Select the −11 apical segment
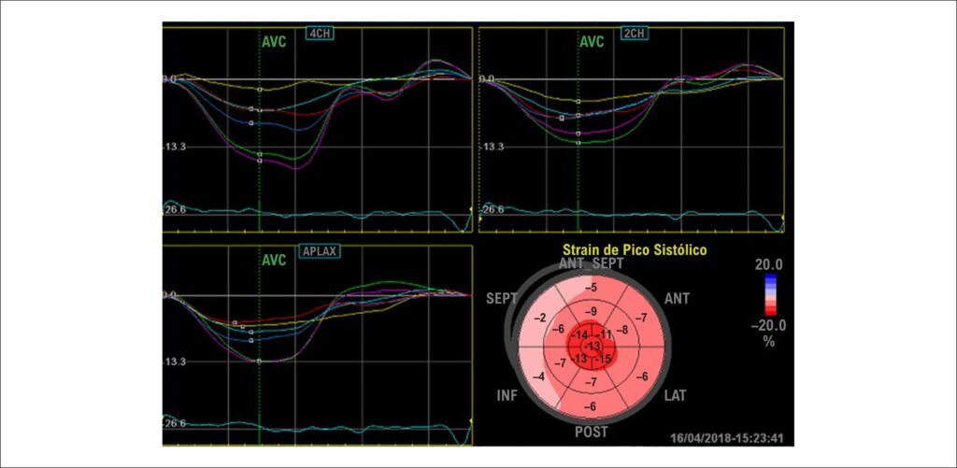The width and height of the screenshot is (957, 468). pos(605,335)
